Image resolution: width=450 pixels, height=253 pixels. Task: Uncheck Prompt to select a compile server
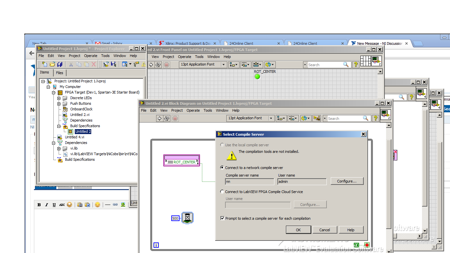coord(222,218)
